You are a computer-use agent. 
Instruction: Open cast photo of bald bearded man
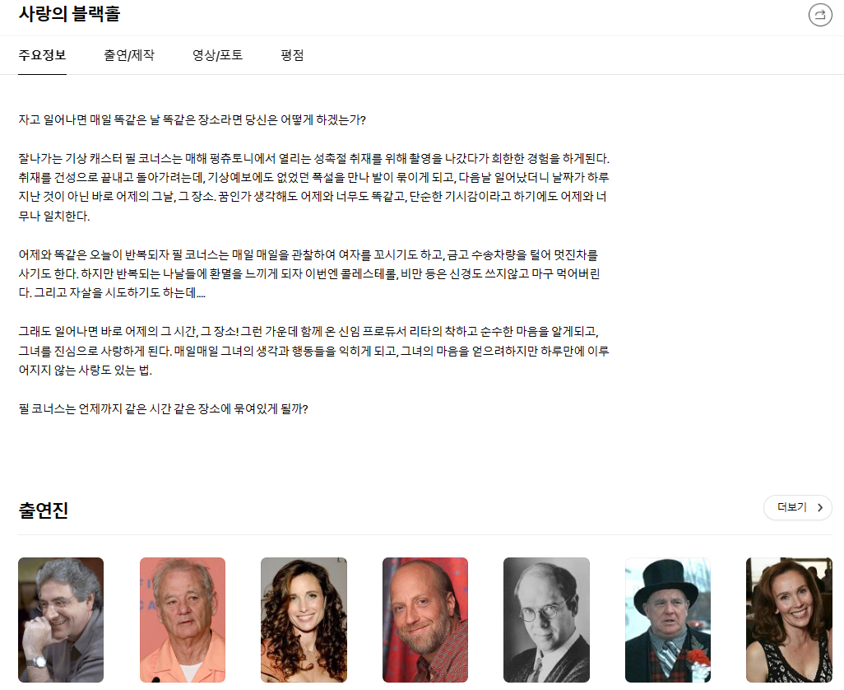tap(425, 620)
